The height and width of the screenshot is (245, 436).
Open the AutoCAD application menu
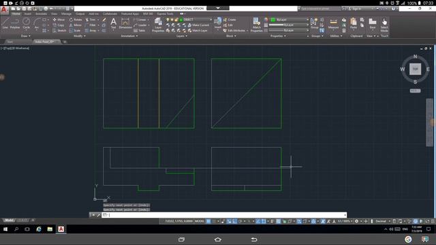(4, 10)
